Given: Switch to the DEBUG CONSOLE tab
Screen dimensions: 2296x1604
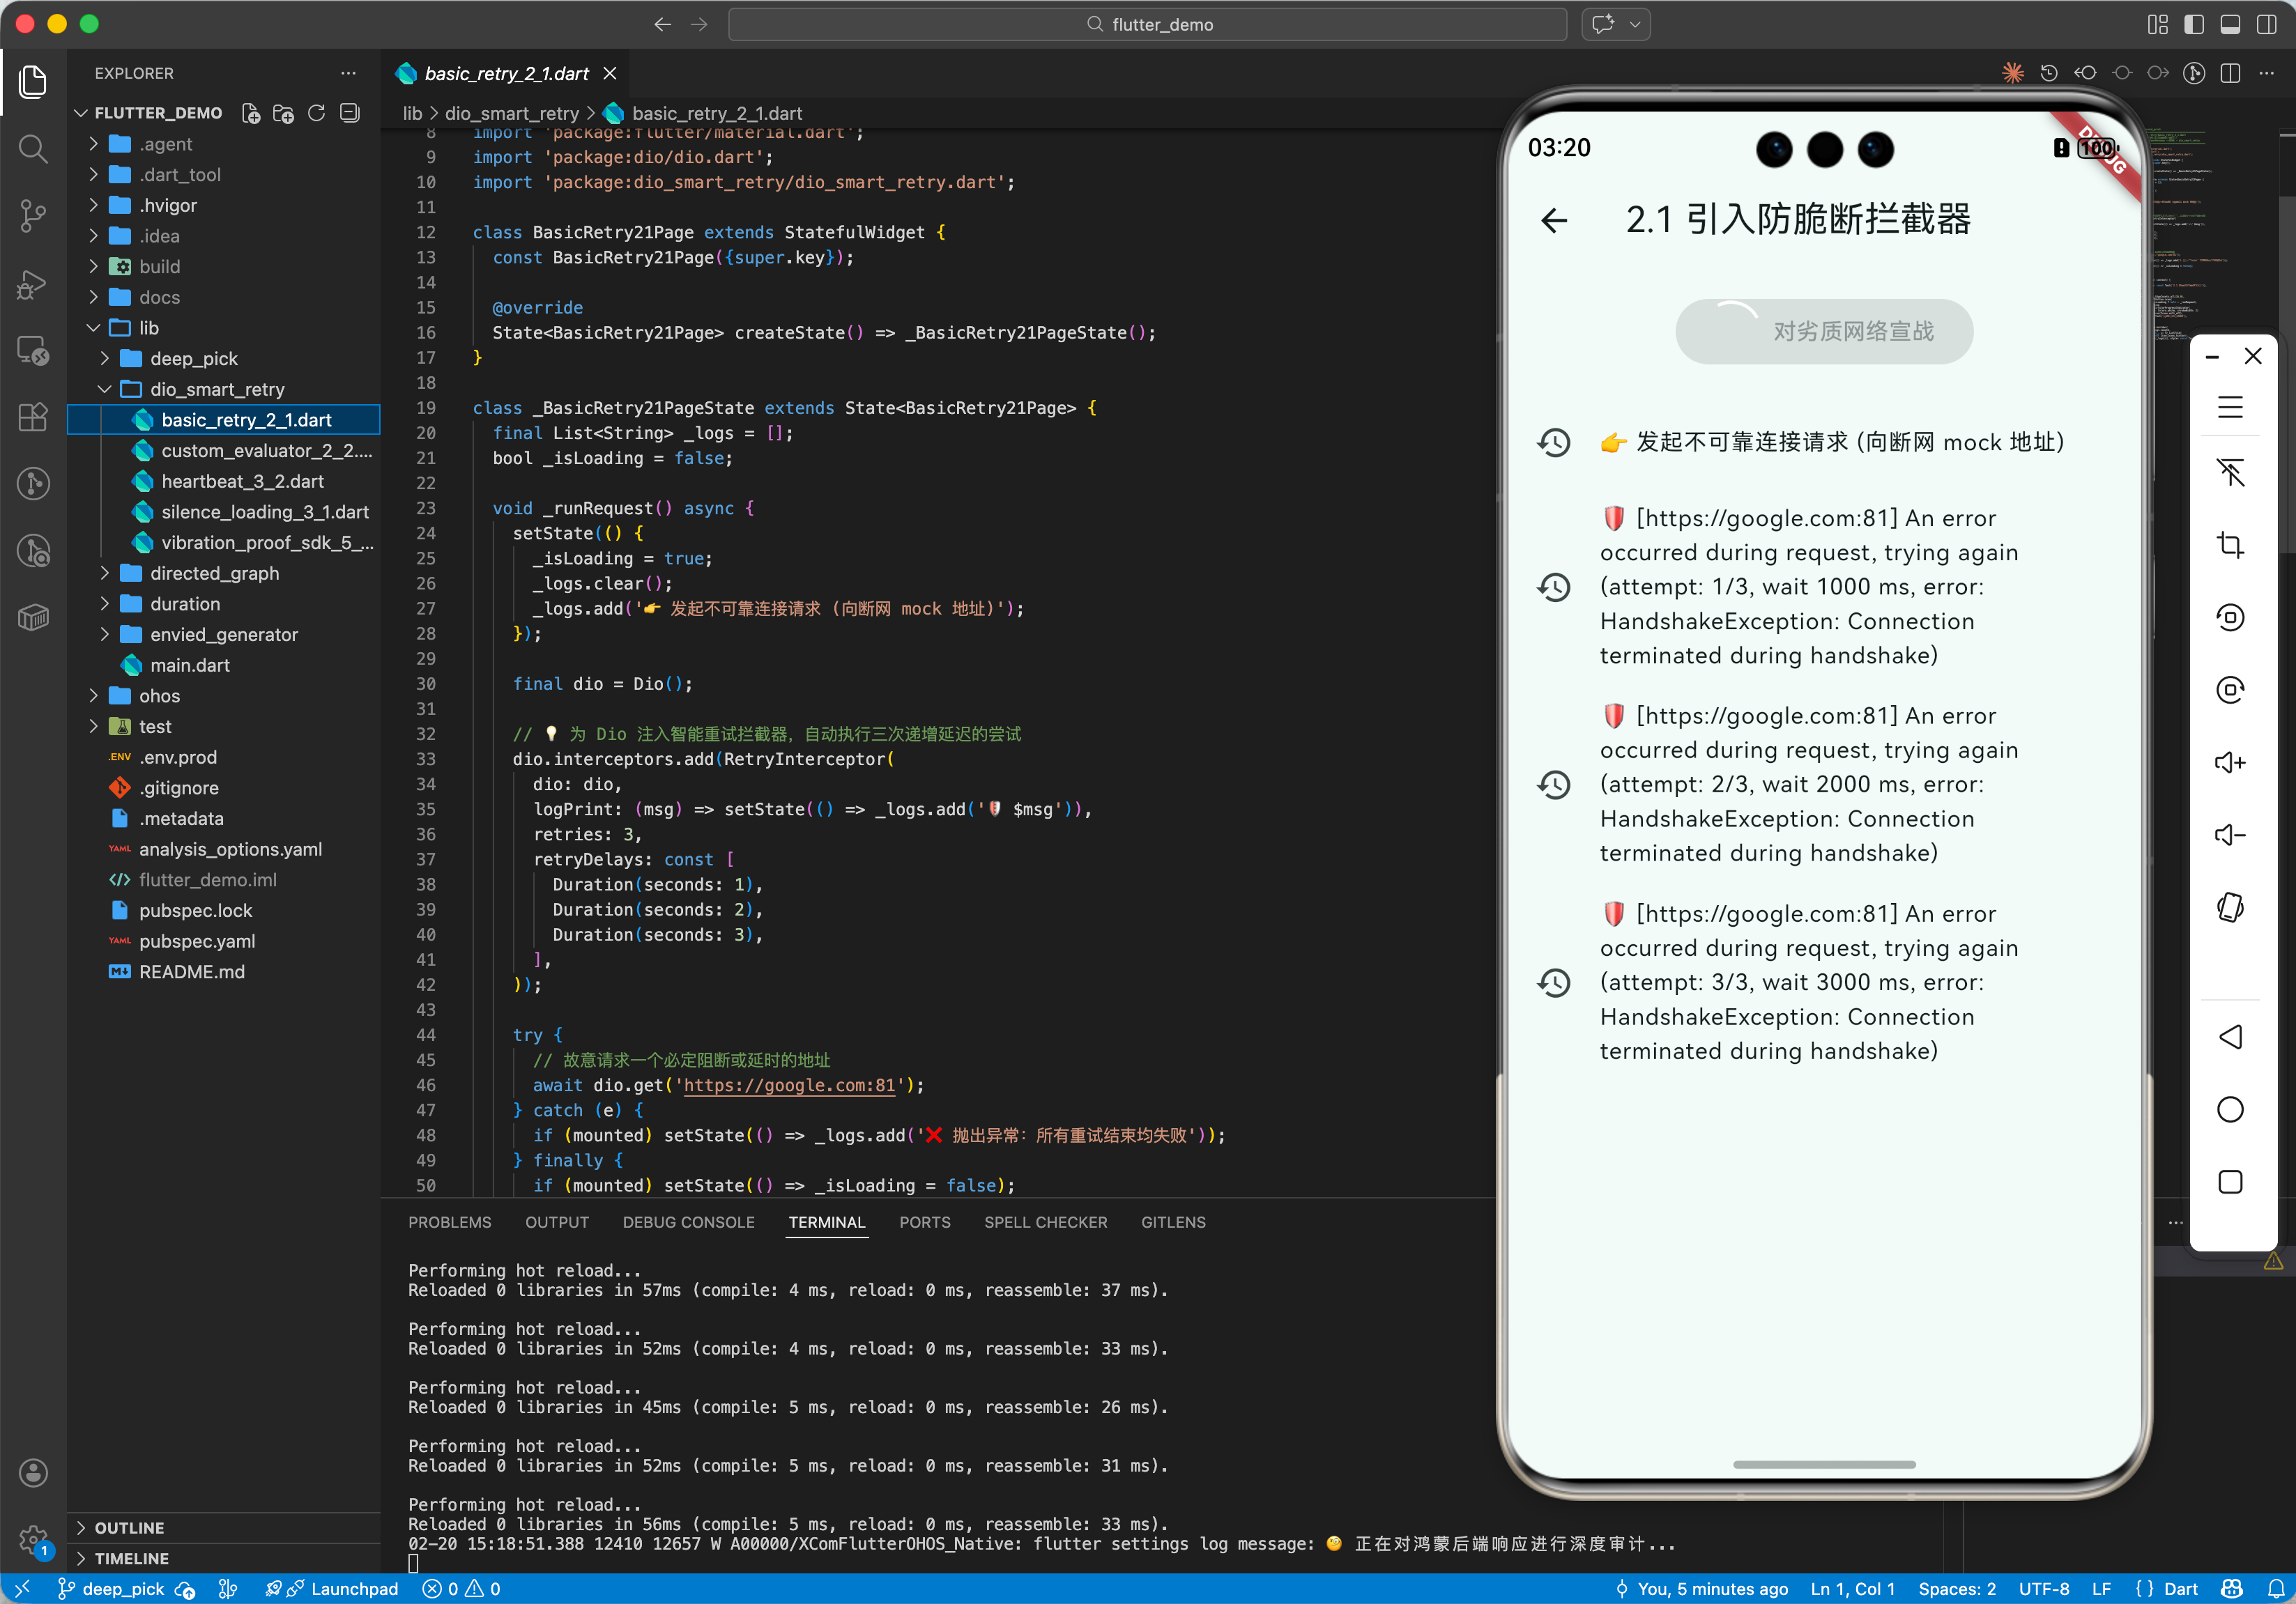Looking at the screenshot, I should [x=688, y=1222].
